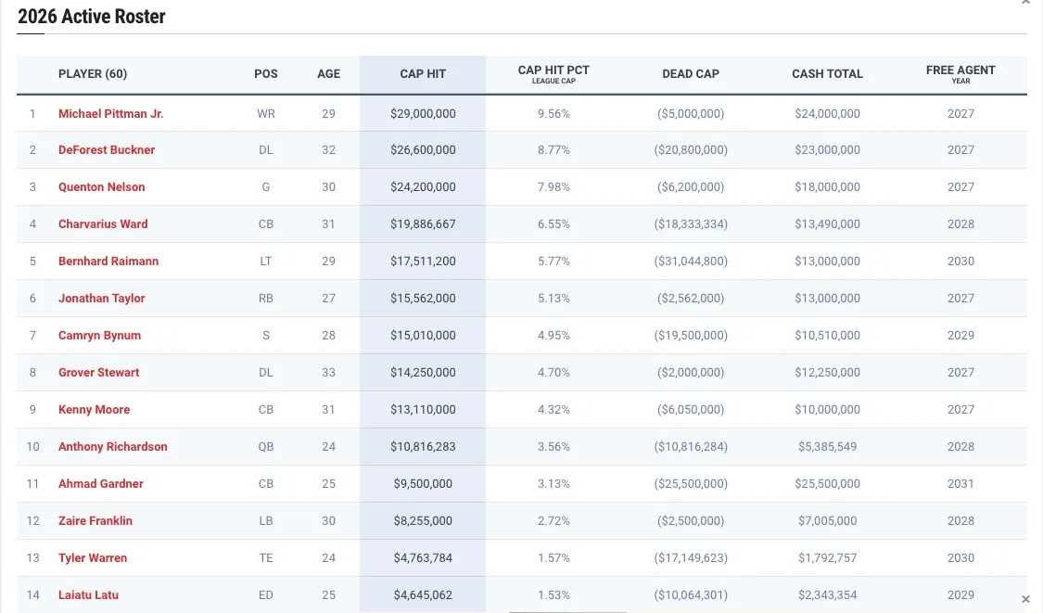1043x613 pixels.
Task: Click the Quenton Nelson player name
Action: [102, 187]
